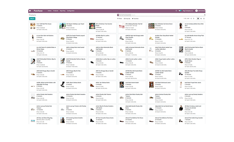Open Acid Wash Distressed Jeans thumbnail

152,85
